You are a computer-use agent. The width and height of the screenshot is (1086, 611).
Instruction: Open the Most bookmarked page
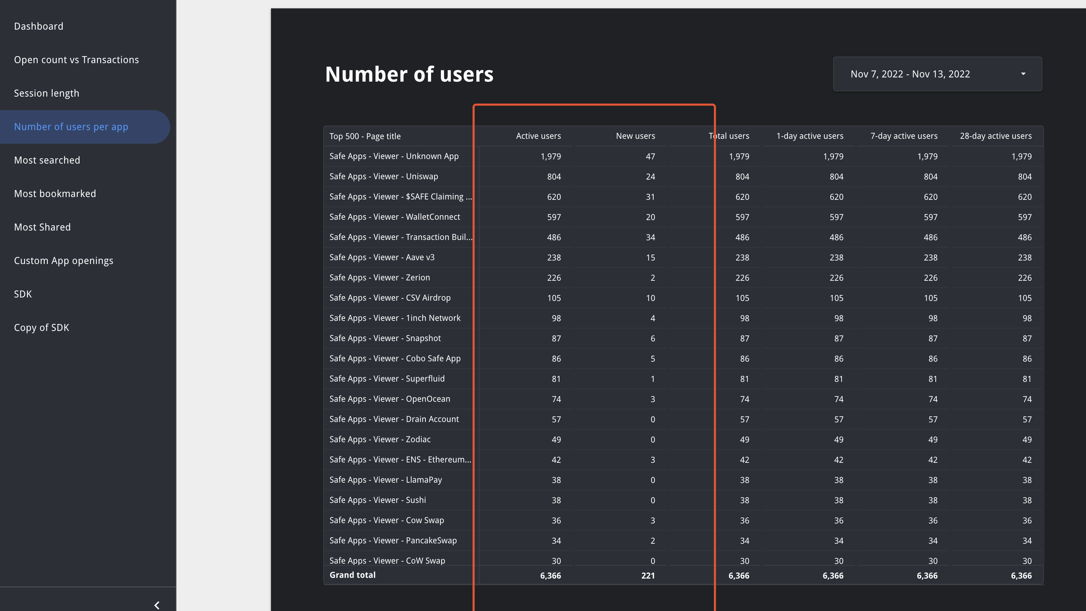point(55,194)
